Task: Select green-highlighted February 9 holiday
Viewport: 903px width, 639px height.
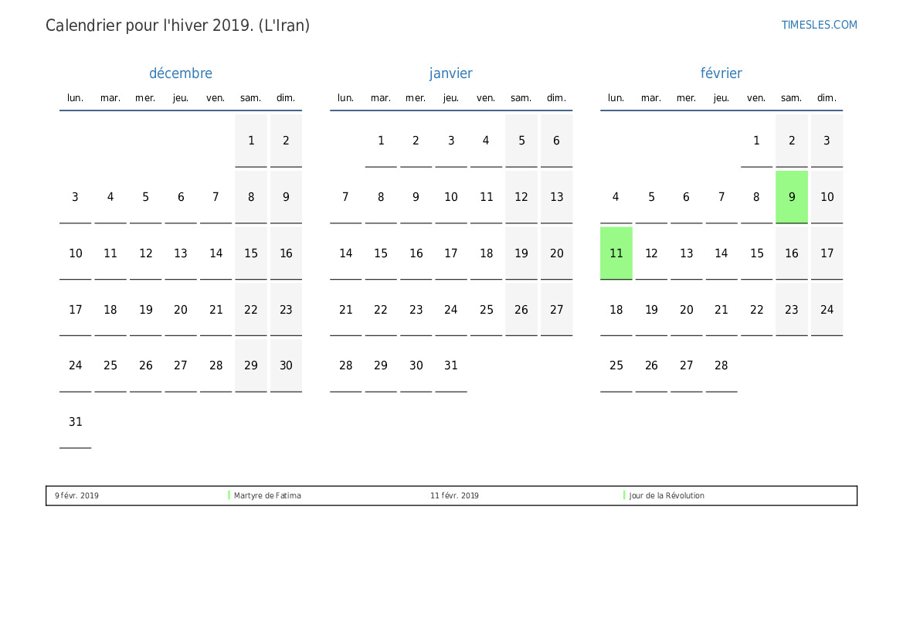Action: tap(791, 197)
